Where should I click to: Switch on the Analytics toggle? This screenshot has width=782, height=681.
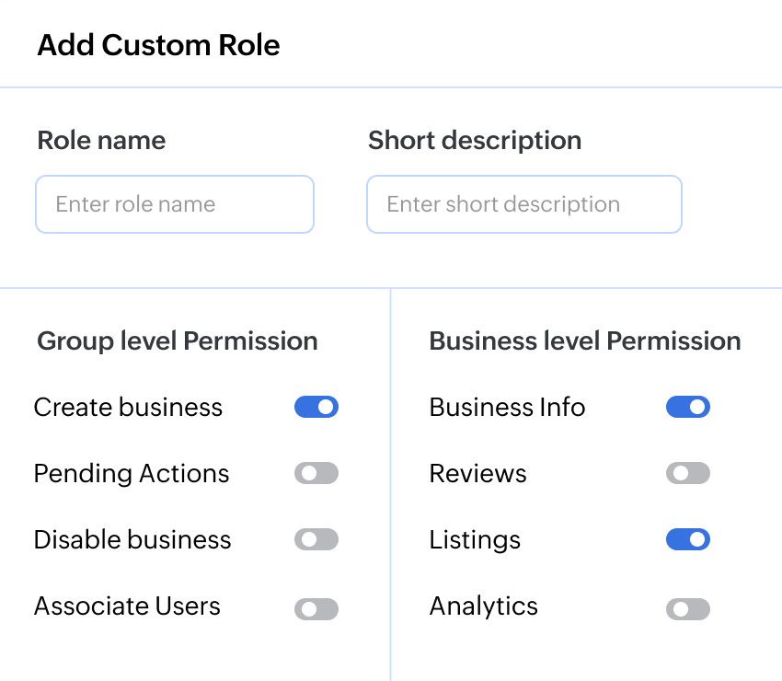tap(688, 609)
